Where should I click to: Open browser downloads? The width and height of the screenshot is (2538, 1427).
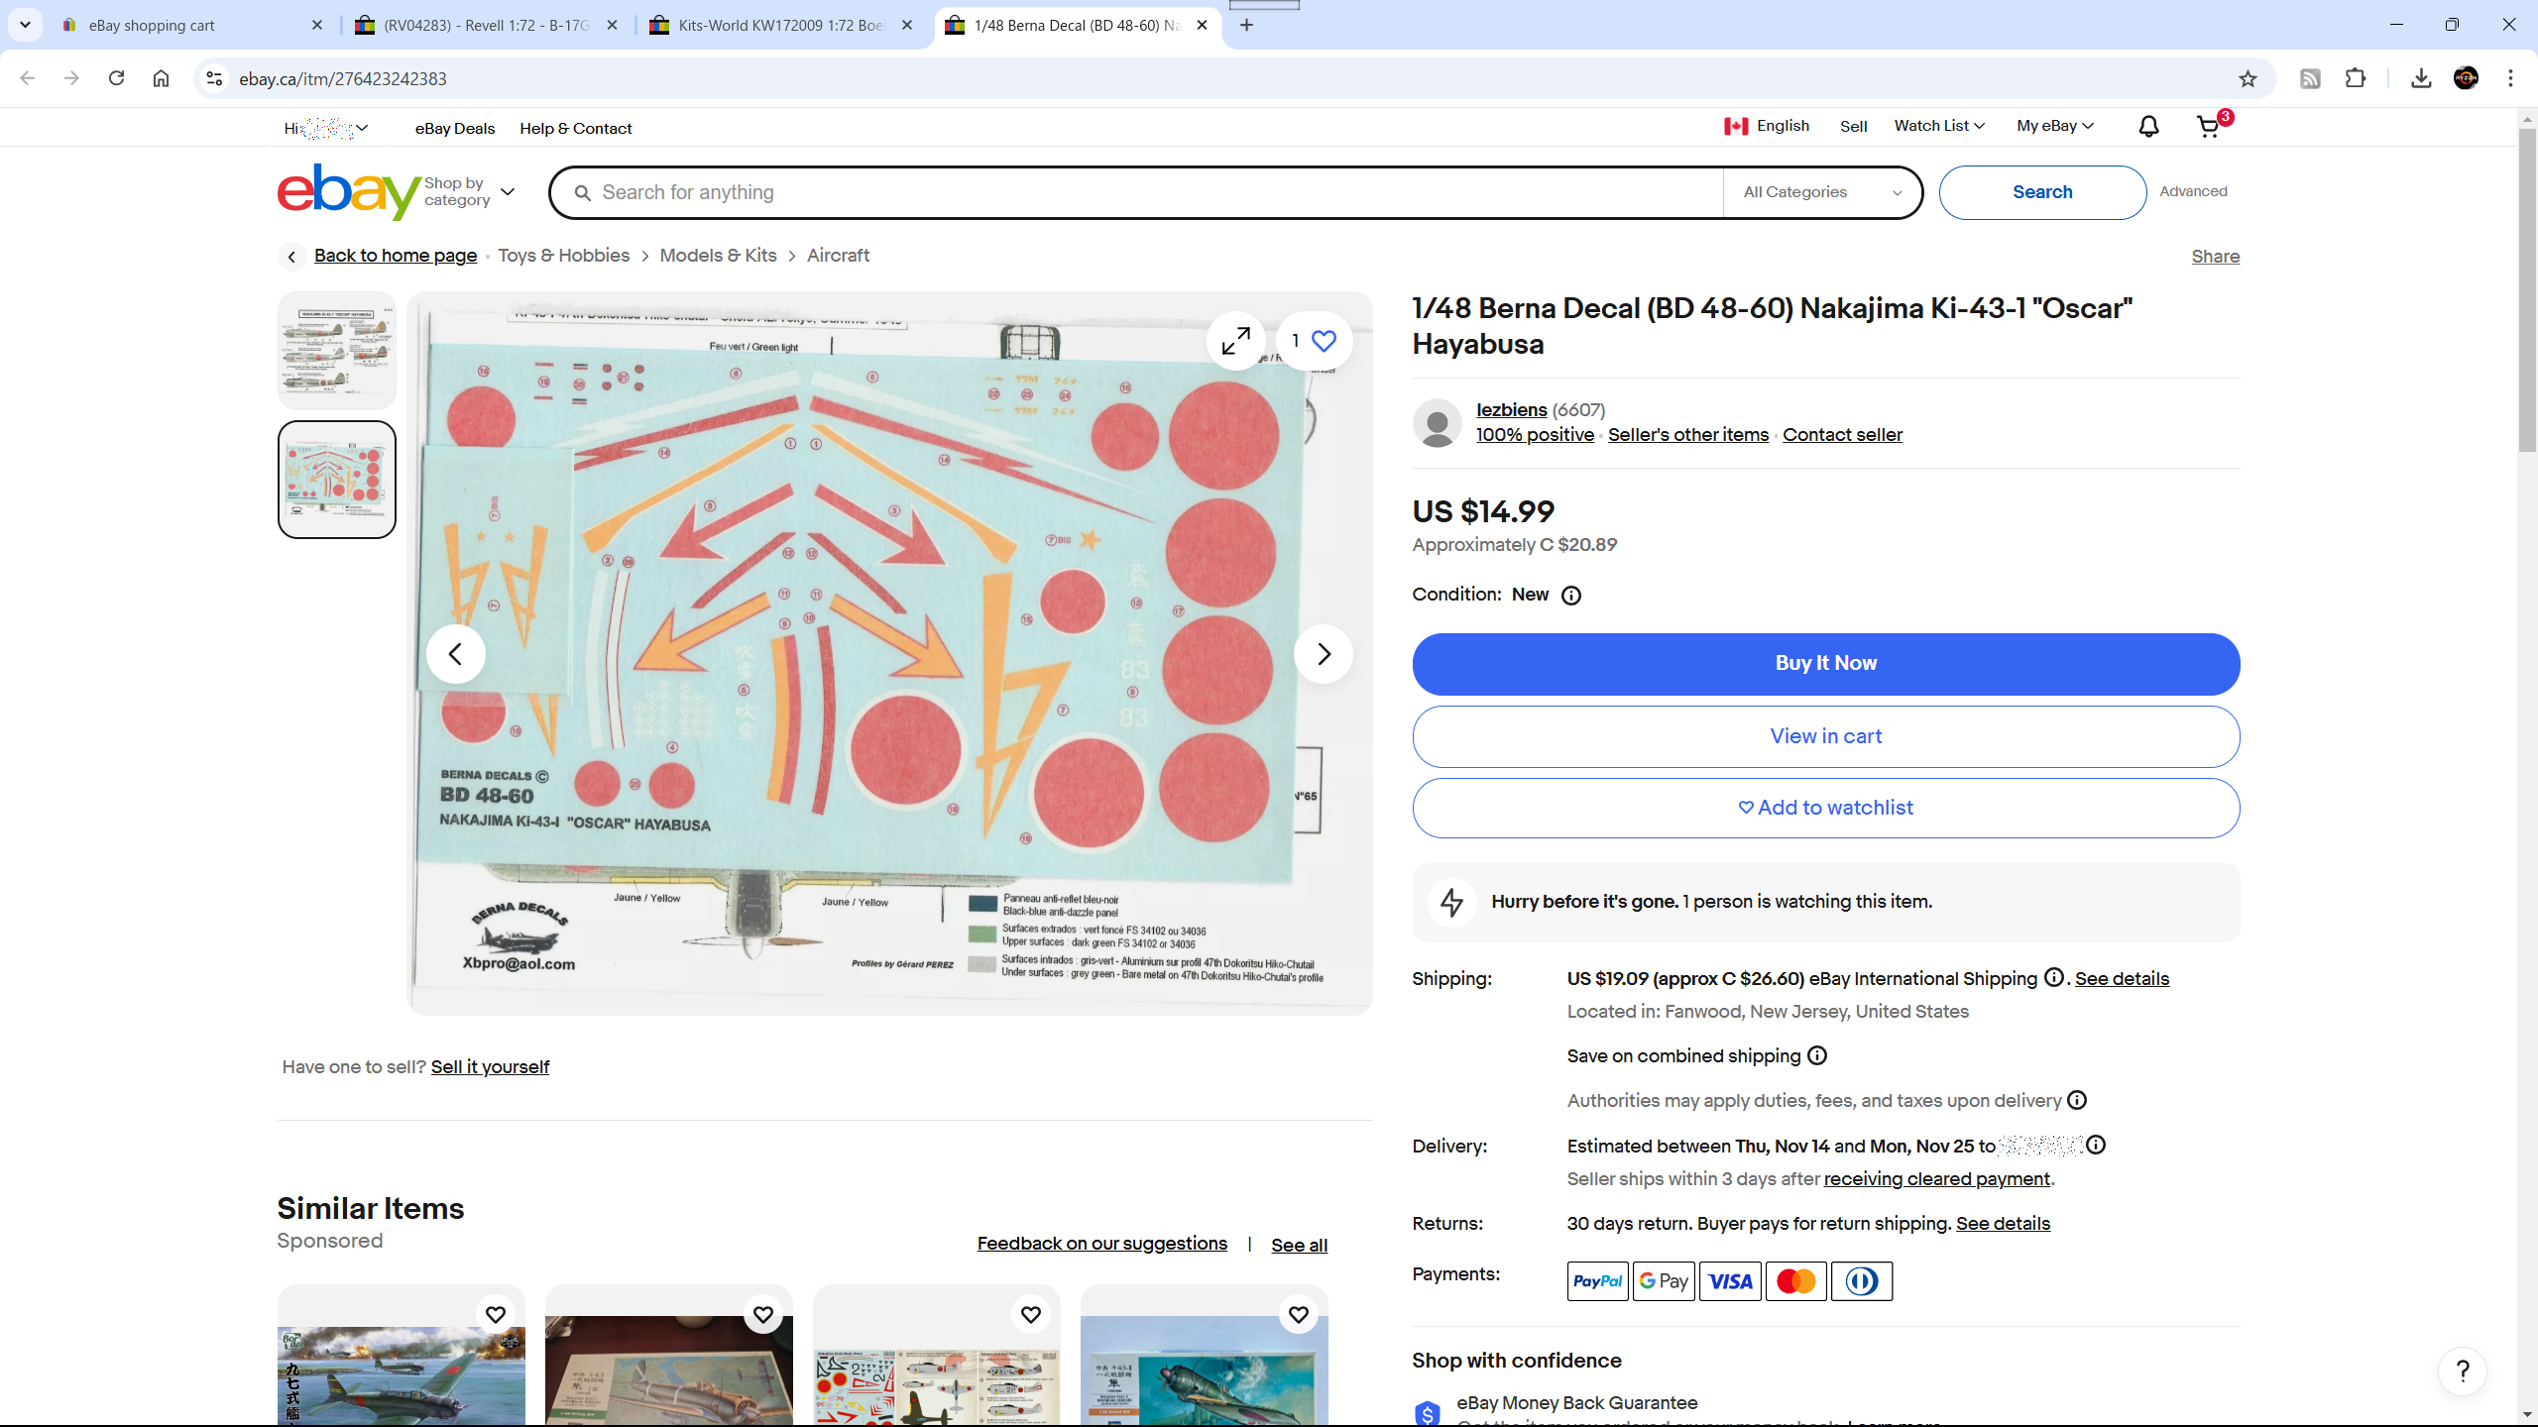(x=2421, y=78)
